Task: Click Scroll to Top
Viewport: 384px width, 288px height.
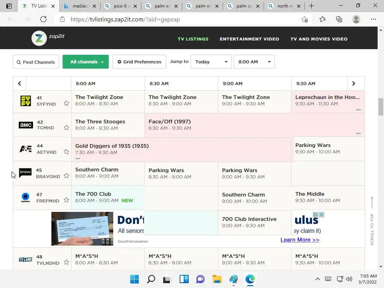Action: point(372,221)
